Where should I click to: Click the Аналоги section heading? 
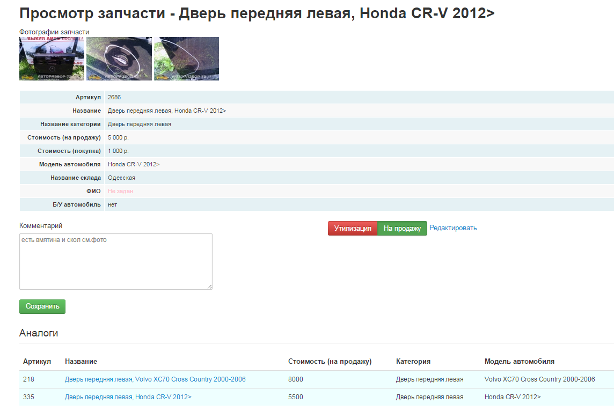[x=39, y=333]
